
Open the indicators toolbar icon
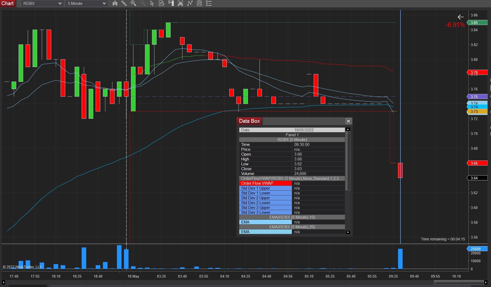click(180, 3)
